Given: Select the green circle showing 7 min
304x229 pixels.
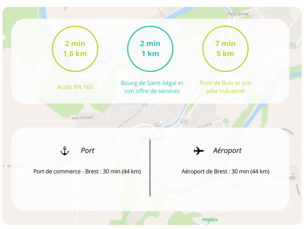Looking at the screenshot, I should click(x=225, y=49).
